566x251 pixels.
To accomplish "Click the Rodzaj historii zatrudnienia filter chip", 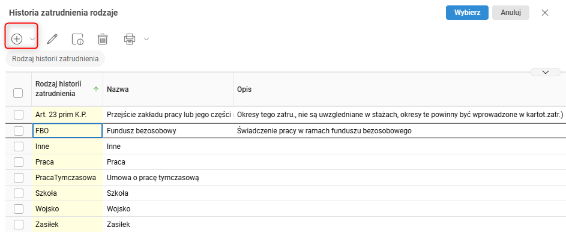I will pyautogui.click(x=55, y=59).
